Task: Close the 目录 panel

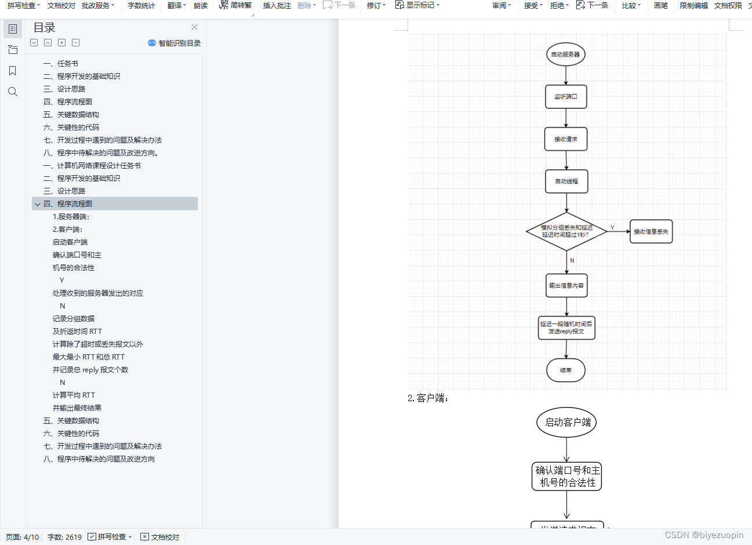Action: coord(194,27)
